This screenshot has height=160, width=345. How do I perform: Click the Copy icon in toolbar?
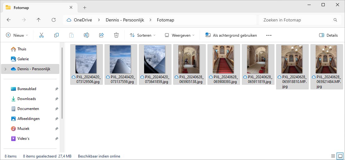point(56,35)
